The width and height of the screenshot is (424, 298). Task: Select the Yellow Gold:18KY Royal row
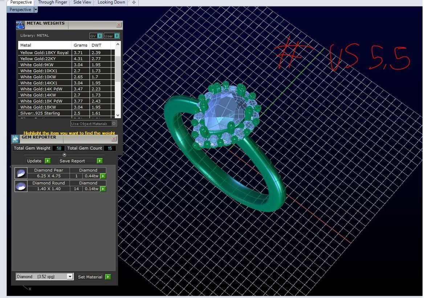pyautogui.click(x=66, y=53)
